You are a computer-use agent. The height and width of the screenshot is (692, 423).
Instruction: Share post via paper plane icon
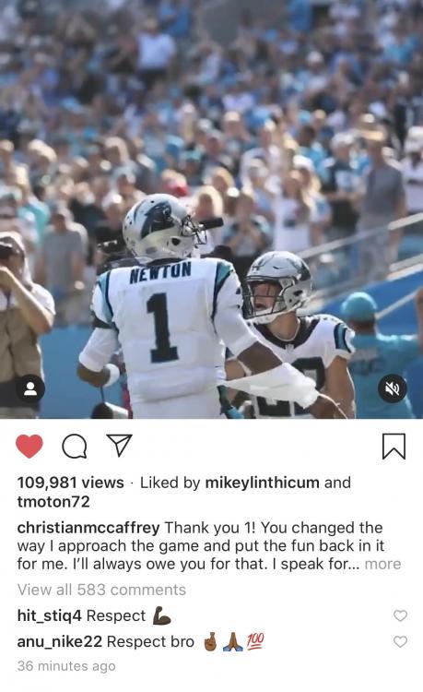click(120, 445)
